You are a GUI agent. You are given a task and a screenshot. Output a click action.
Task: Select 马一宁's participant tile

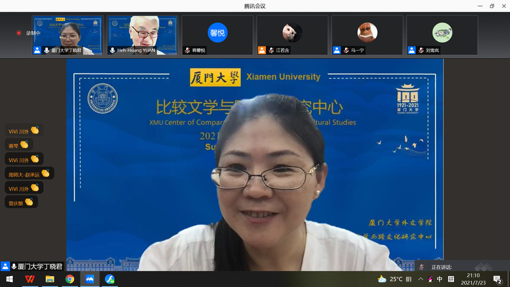coord(367,34)
